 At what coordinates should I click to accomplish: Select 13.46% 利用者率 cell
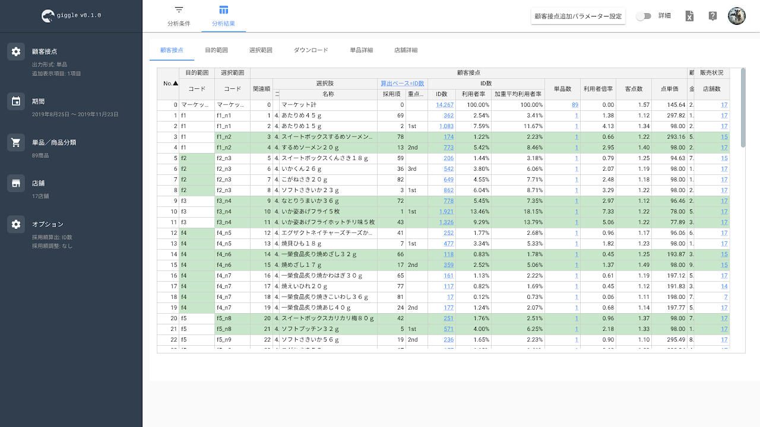pyautogui.click(x=474, y=212)
